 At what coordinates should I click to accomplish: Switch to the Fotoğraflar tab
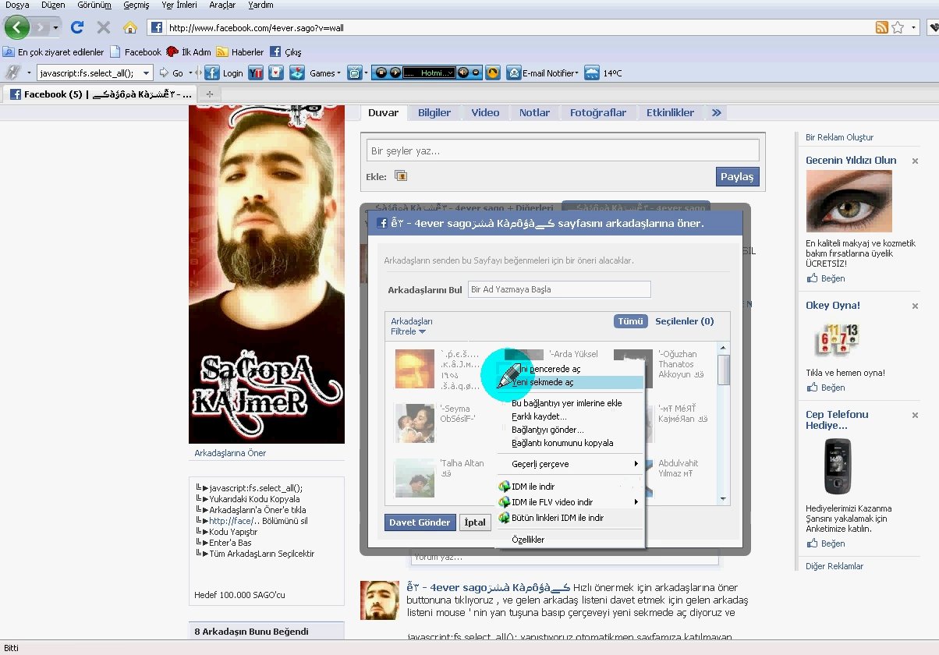coord(598,112)
